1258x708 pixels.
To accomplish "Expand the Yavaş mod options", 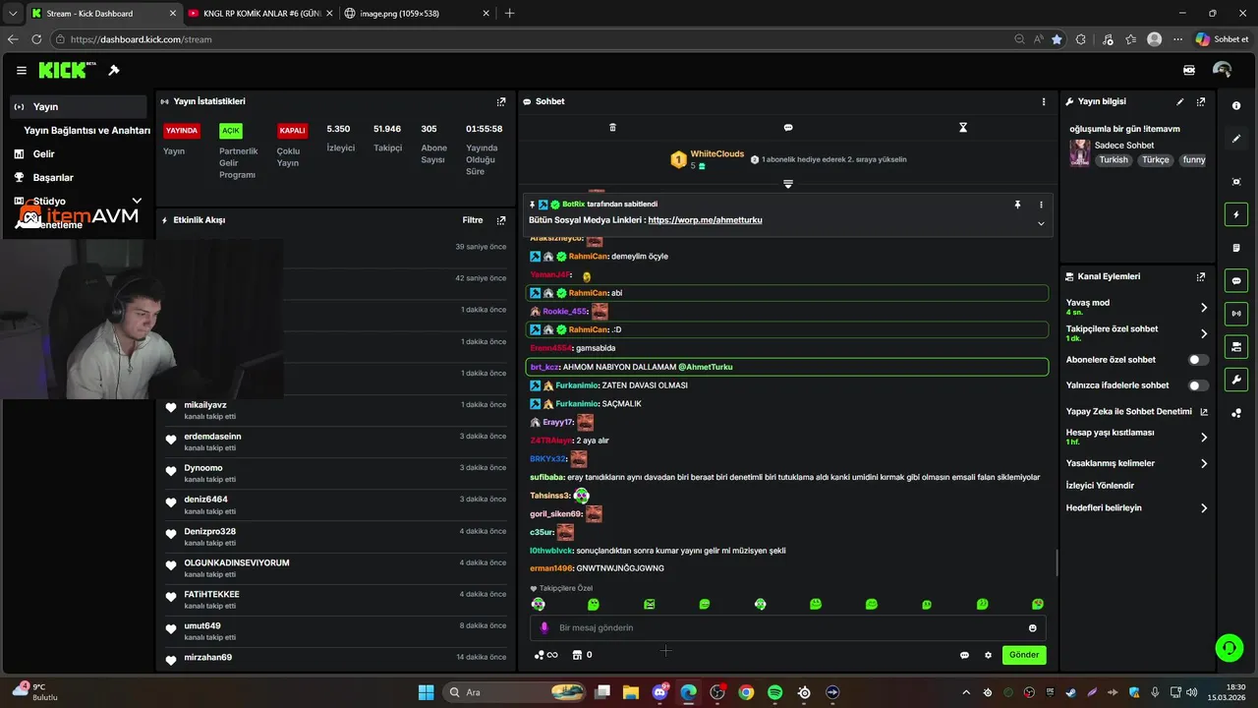I will (1204, 307).
